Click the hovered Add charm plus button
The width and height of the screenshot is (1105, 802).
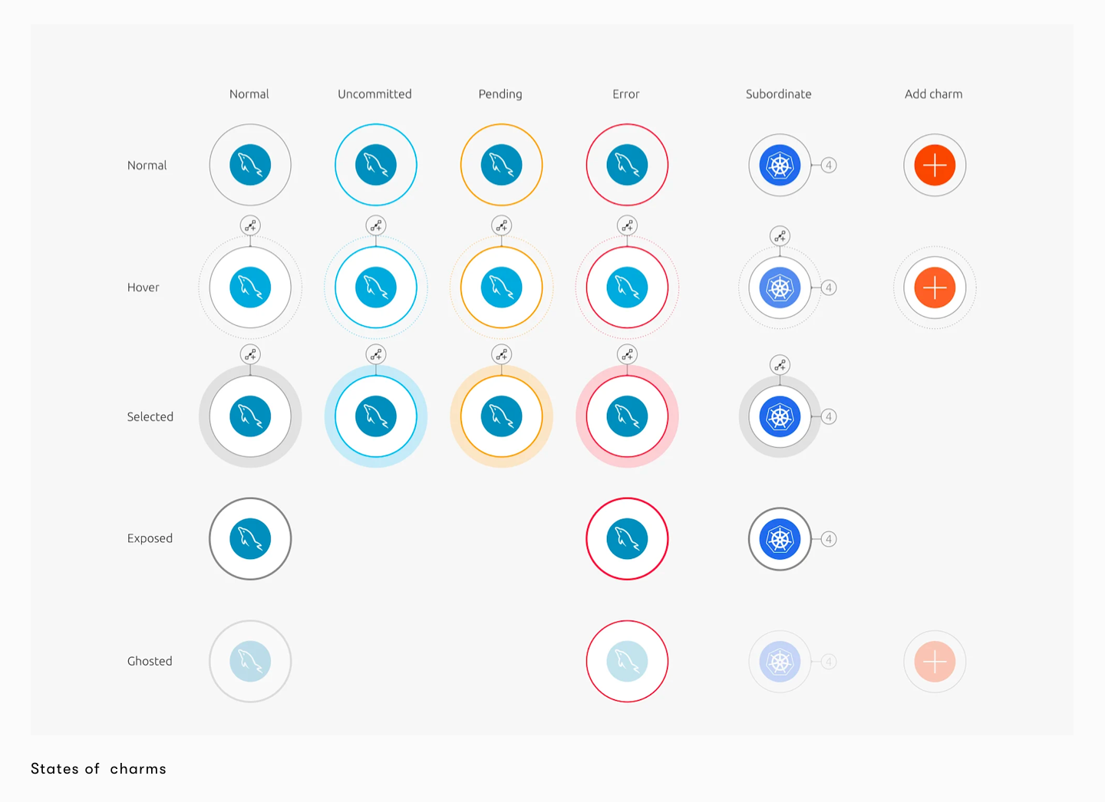[x=935, y=288]
